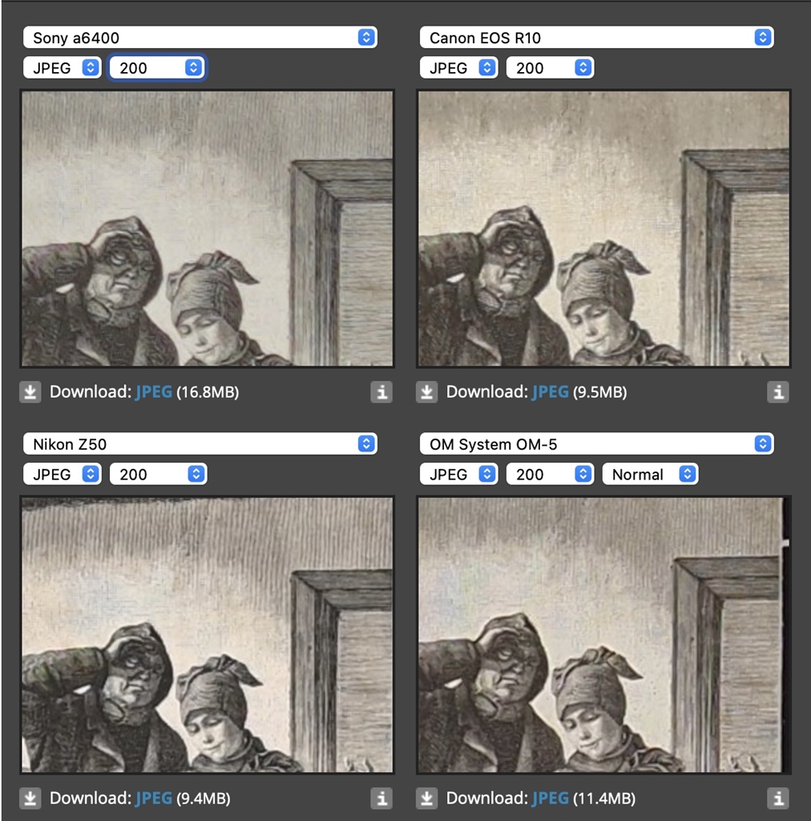Download the 9.5MB Canon JPEG link
Screen dimensions: 811x821
551,391
